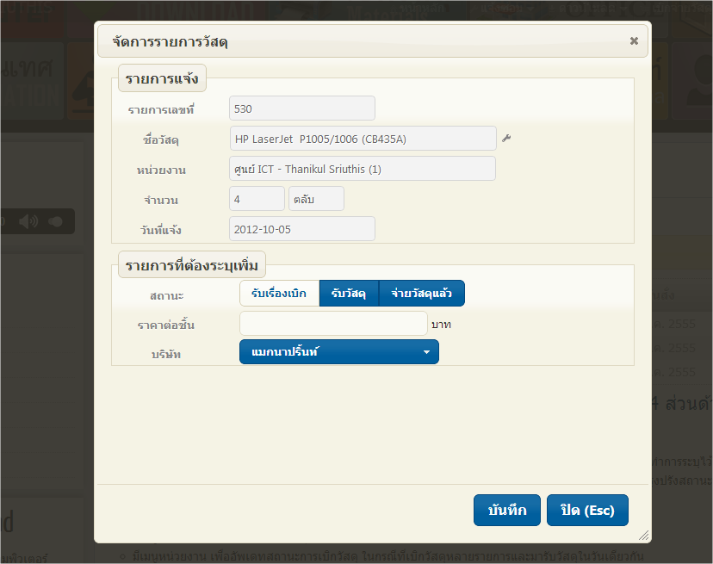Click the dropdown arrow in the บริษัท selector
The image size is (713, 564).
425,351
